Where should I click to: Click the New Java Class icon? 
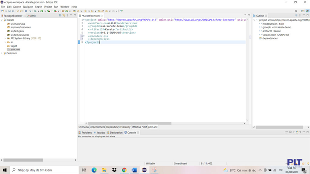coord(67,11)
